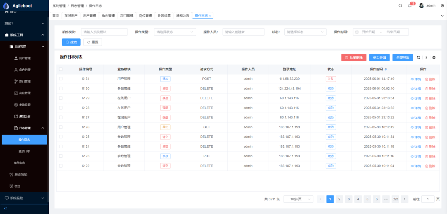This screenshot has height=214, width=447.
Task: Open column settings gear above table
Action: click(434, 58)
